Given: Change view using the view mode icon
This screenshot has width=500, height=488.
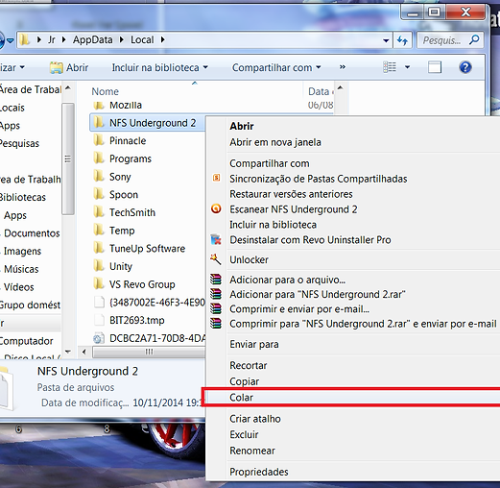Looking at the screenshot, I should click(390, 67).
